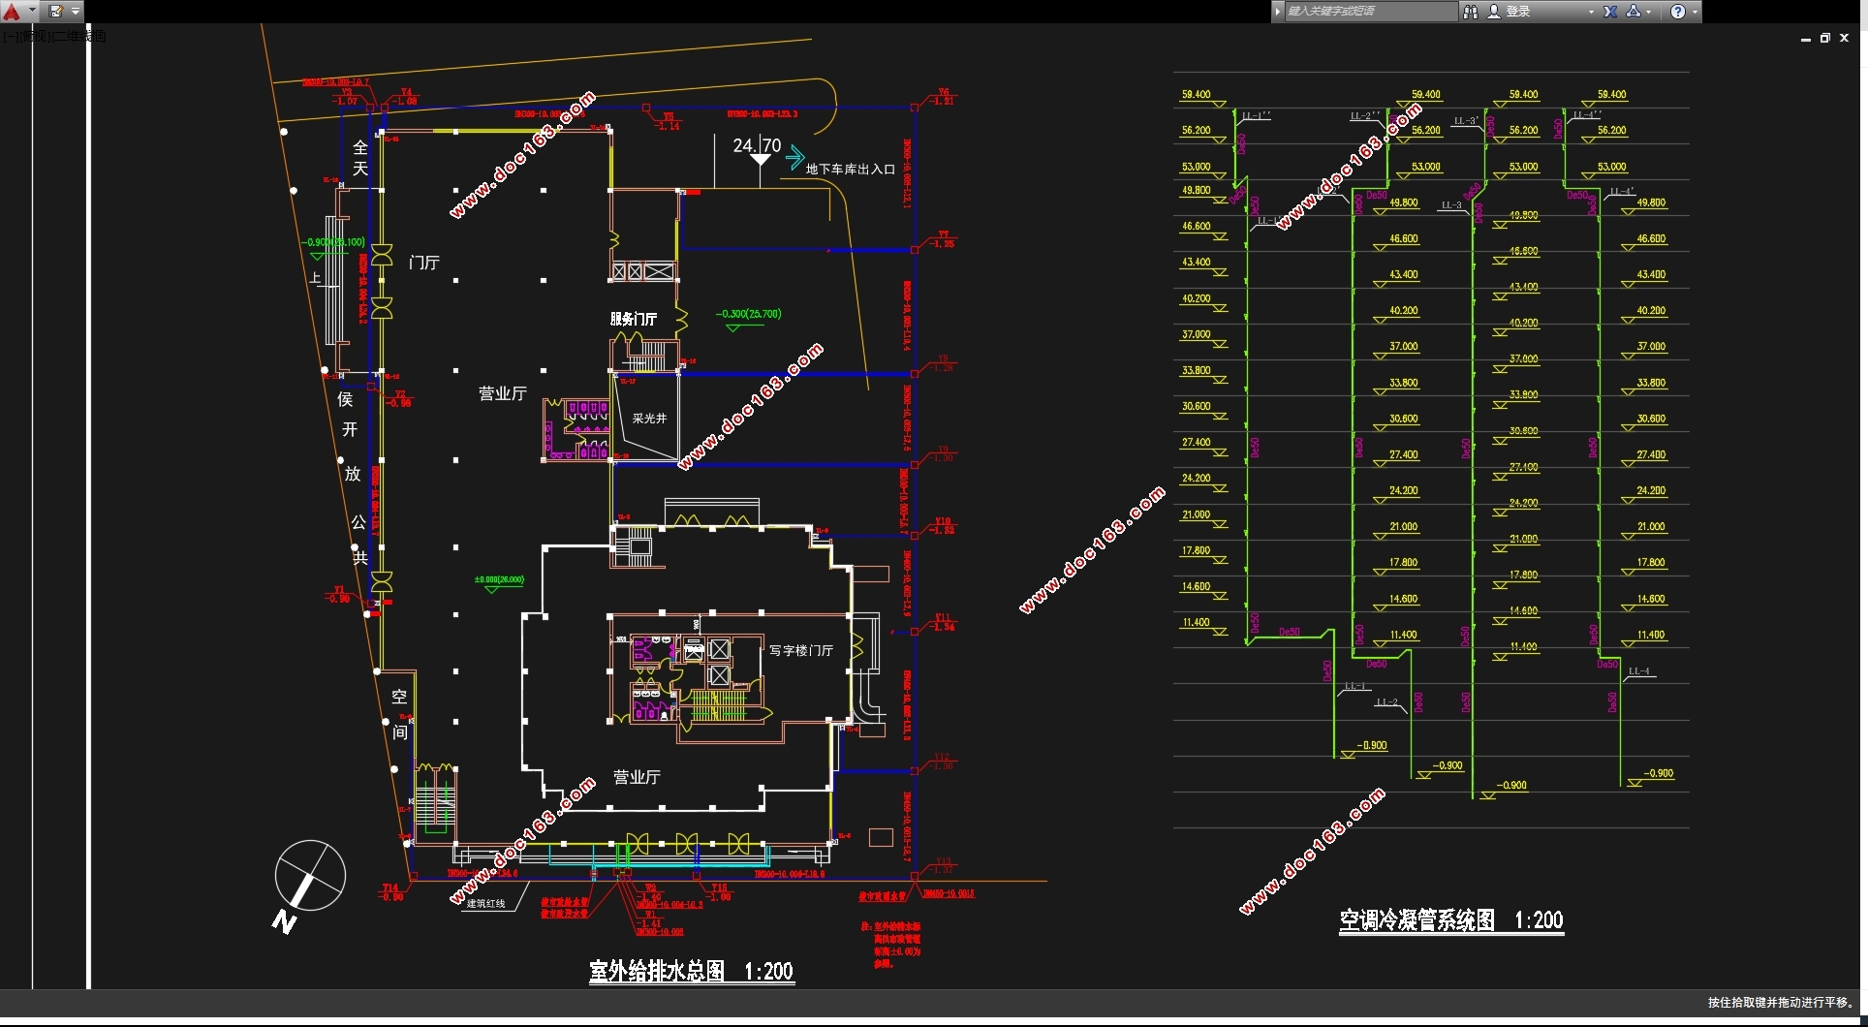The width and height of the screenshot is (1868, 1027).
Task: Click the save-as quick access icon
Action: 55,12
